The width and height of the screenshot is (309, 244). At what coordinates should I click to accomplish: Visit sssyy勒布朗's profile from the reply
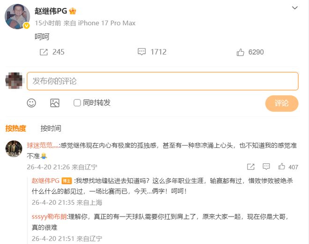49,216
